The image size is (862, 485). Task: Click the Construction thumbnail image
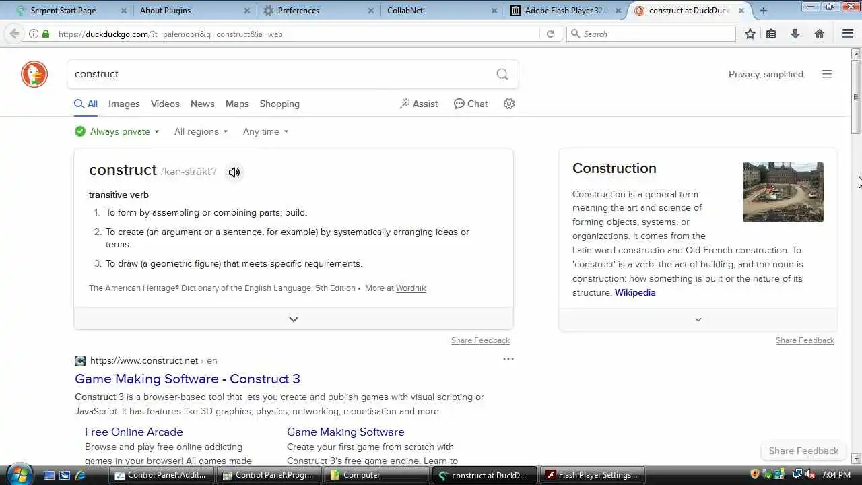pyautogui.click(x=783, y=192)
